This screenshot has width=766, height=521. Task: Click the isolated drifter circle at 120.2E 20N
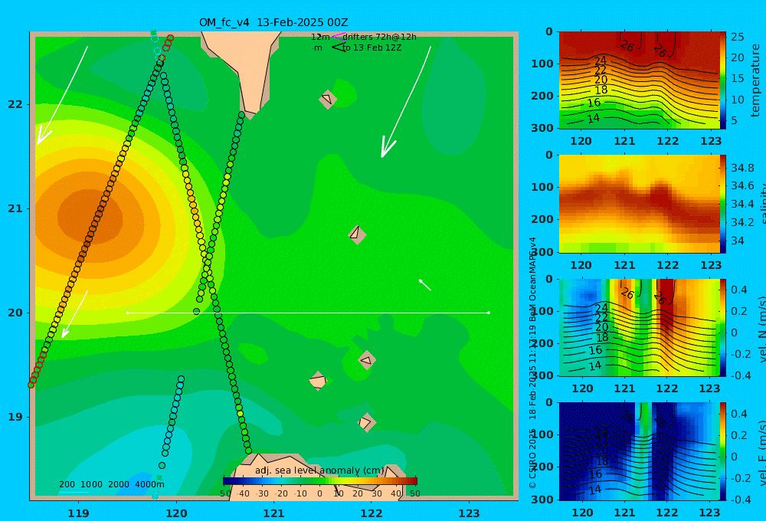coord(196,311)
